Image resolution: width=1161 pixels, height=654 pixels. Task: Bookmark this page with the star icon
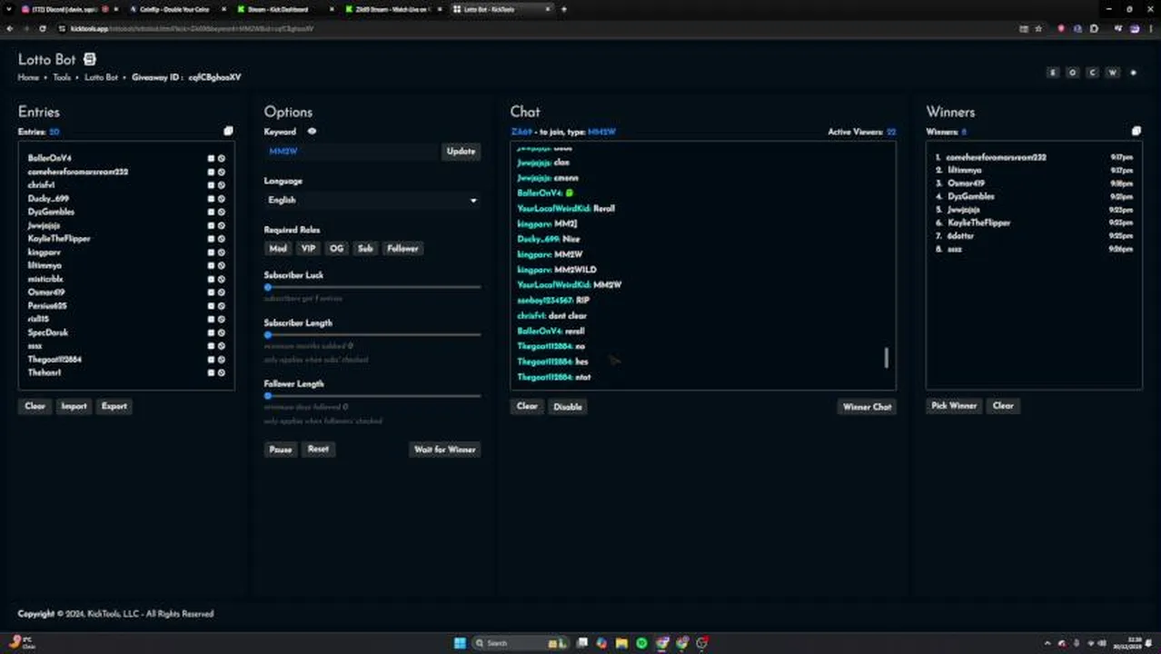pyautogui.click(x=1038, y=28)
